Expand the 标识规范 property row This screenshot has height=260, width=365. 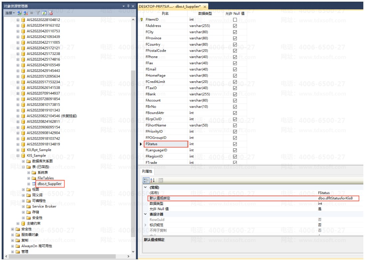coord(145,225)
